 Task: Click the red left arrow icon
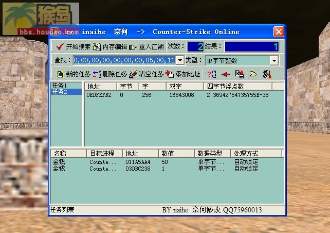click(226, 74)
